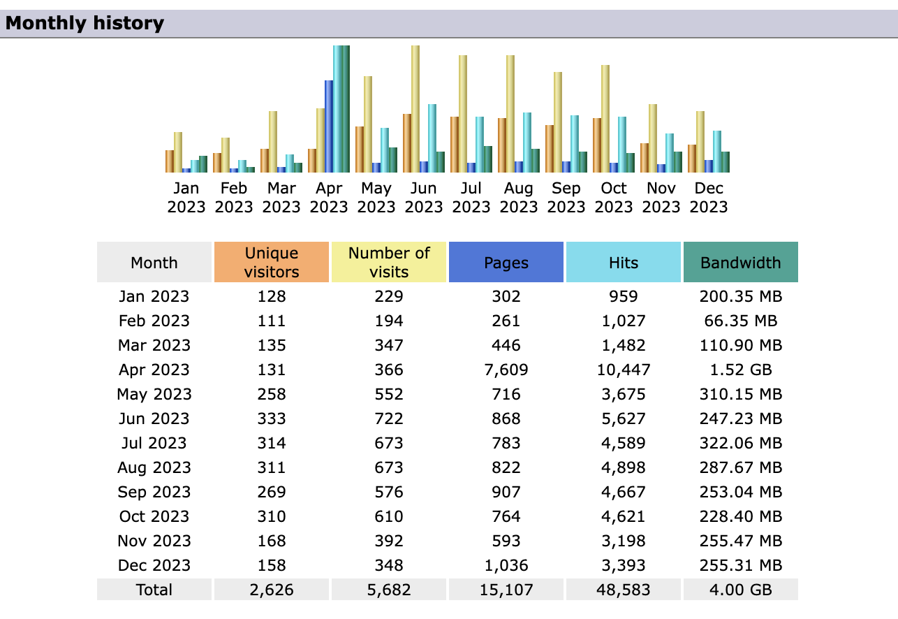Click the Total row label

click(154, 590)
